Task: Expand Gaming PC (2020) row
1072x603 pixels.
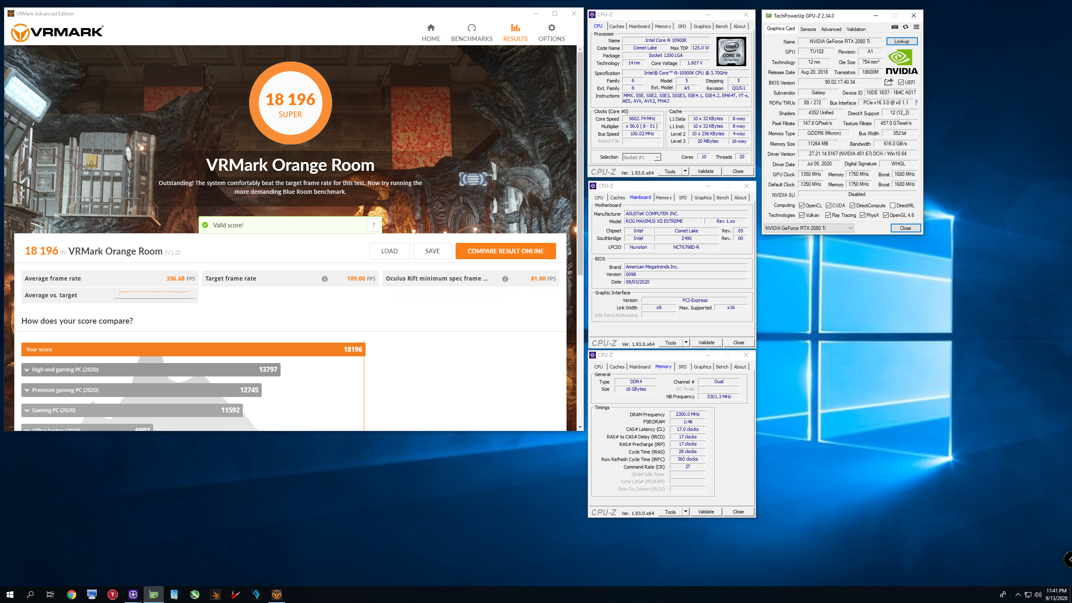Action: coord(132,410)
